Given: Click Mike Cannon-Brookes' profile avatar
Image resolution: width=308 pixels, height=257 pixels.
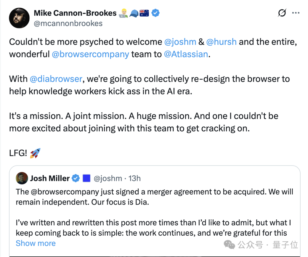Looking at the screenshot, I should tap(19, 18).
